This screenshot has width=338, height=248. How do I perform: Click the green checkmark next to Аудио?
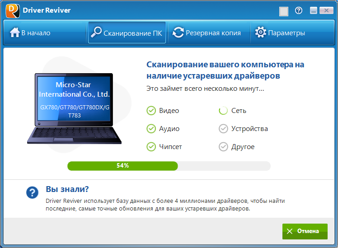[x=151, y=129]
